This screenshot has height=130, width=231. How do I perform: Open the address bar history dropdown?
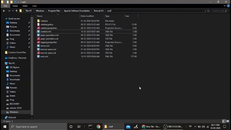click(205, 11)
